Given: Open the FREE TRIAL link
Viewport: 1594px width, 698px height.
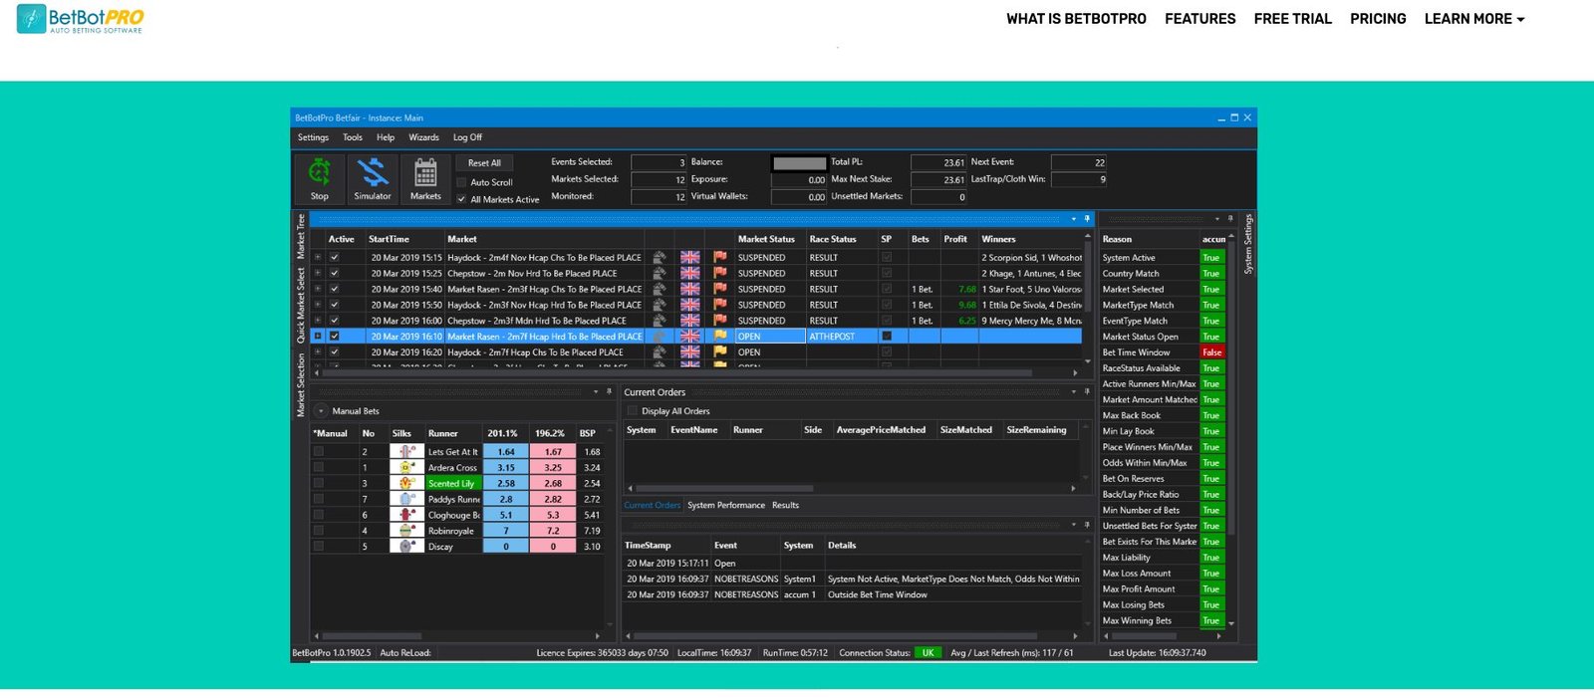Looking at the screenshot, I should point(1292,19).
